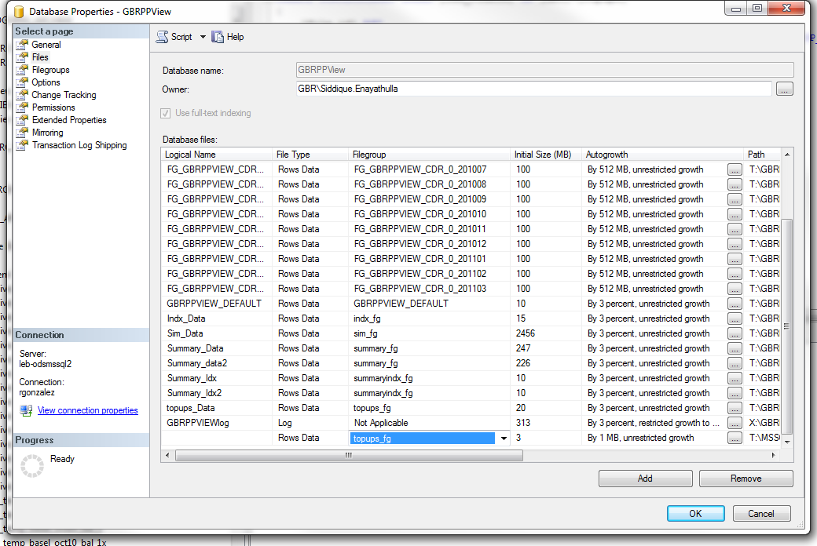Click Add to create a database file

point(645,478)
